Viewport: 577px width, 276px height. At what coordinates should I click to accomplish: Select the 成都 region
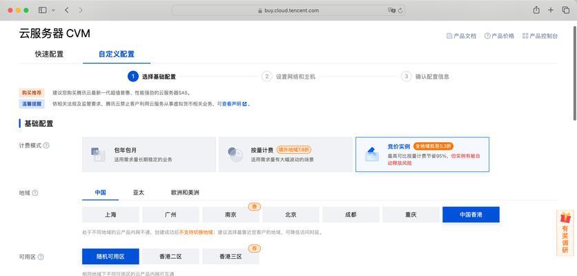click(351, 215)
